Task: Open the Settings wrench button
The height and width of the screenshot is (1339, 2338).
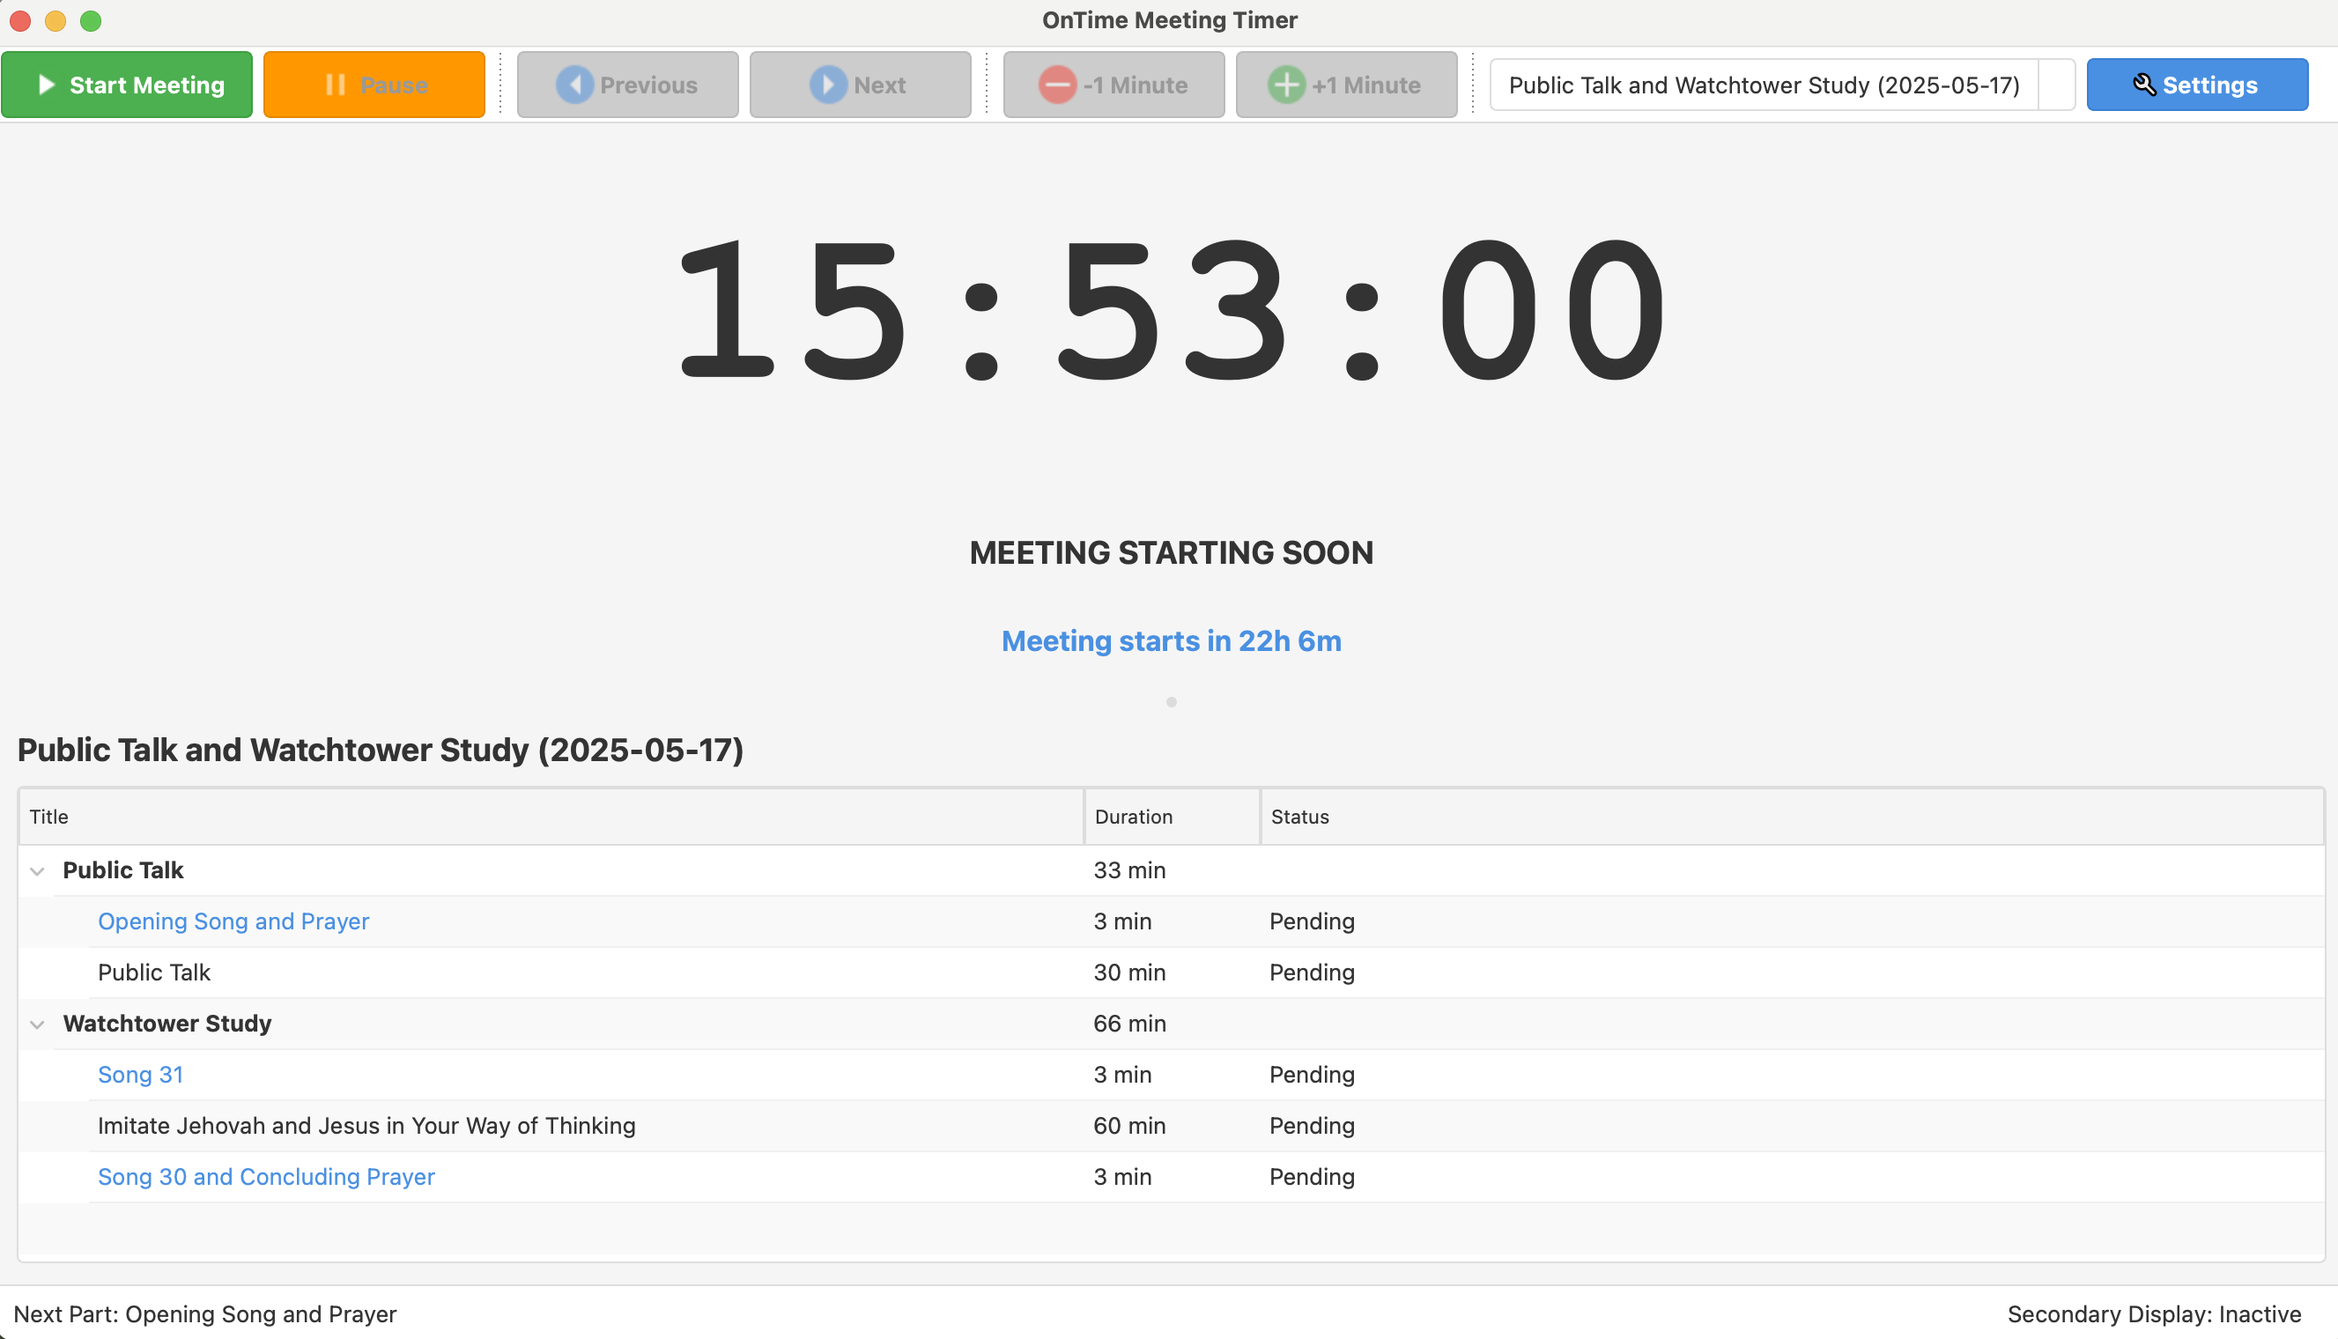Action: coord(2196,85)
